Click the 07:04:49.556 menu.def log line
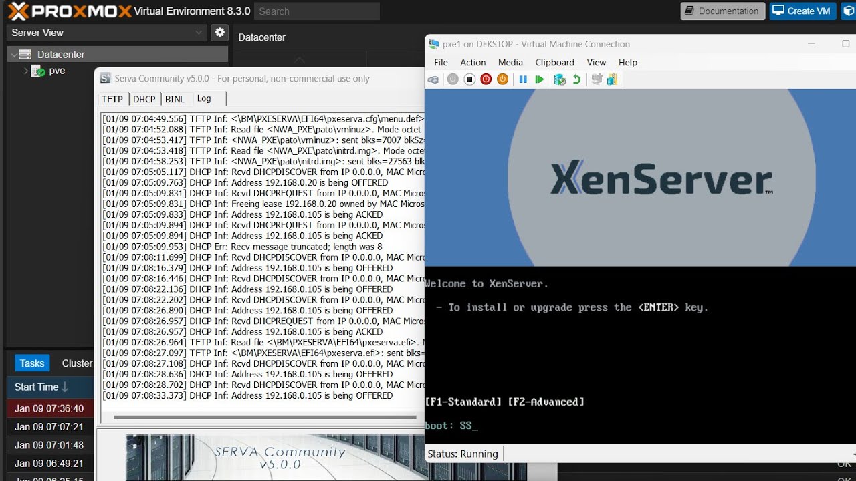Image resolution: width=856 pixels, height=481 pixels. [x=263, y=118]
